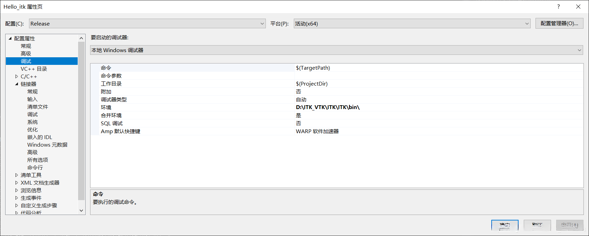Select VC++ 目录 in the tree

(34, 69)
